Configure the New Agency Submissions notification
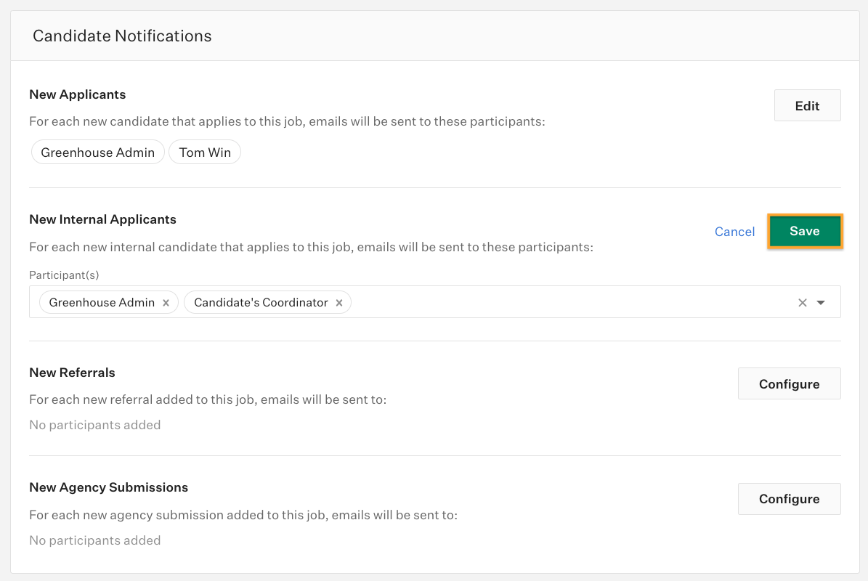The width and height of the screenshot is (868, 581). coord(789,498)
